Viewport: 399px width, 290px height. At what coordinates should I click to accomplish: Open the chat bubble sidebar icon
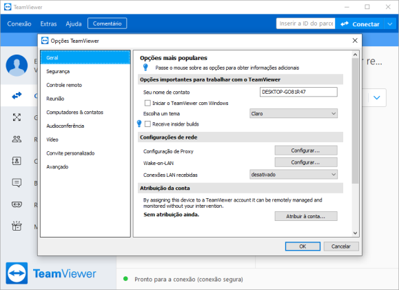point(17,182)
